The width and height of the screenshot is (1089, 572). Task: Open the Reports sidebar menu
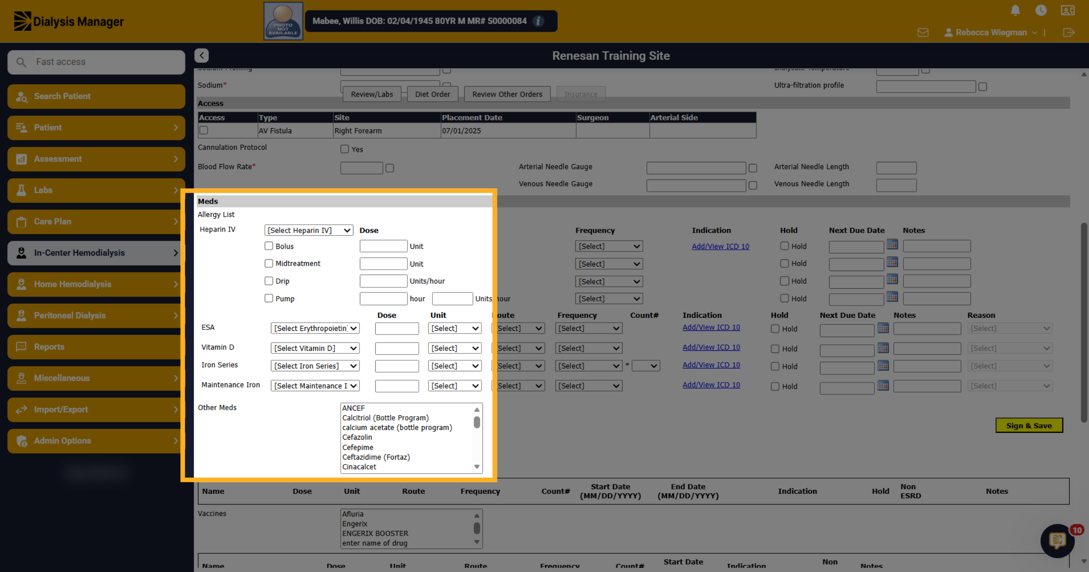[96, 347]
